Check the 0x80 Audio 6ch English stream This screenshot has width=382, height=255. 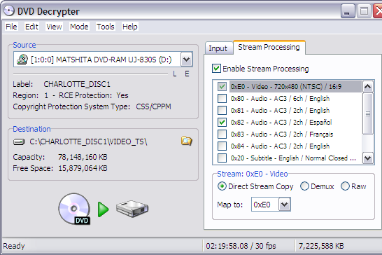(x=222, y=98)
